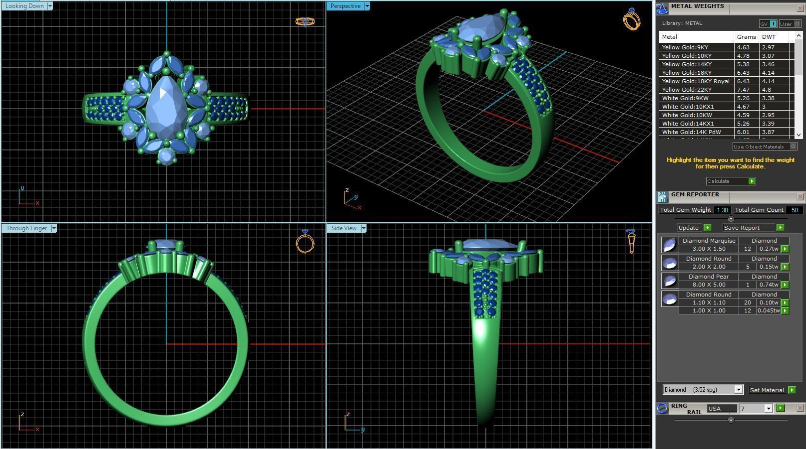This screenshot has width=806, height=449.
Task: Select the White Gold:14KX1 row
Action: tap(727, 124)
